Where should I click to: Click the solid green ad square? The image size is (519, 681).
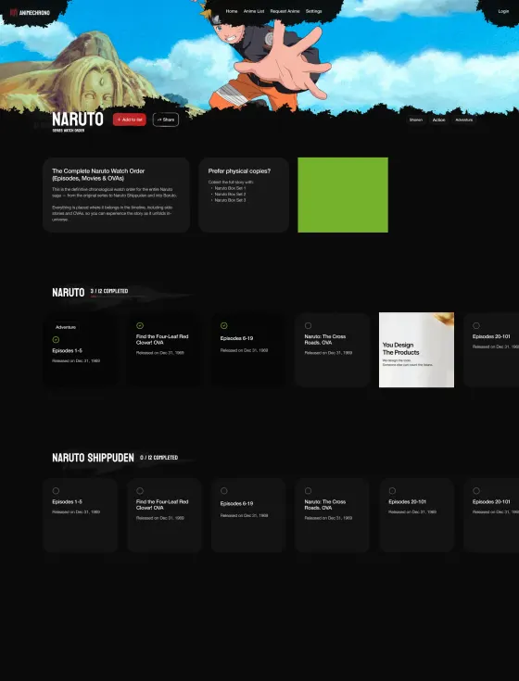pyautogui.click(x=343, y=195)
